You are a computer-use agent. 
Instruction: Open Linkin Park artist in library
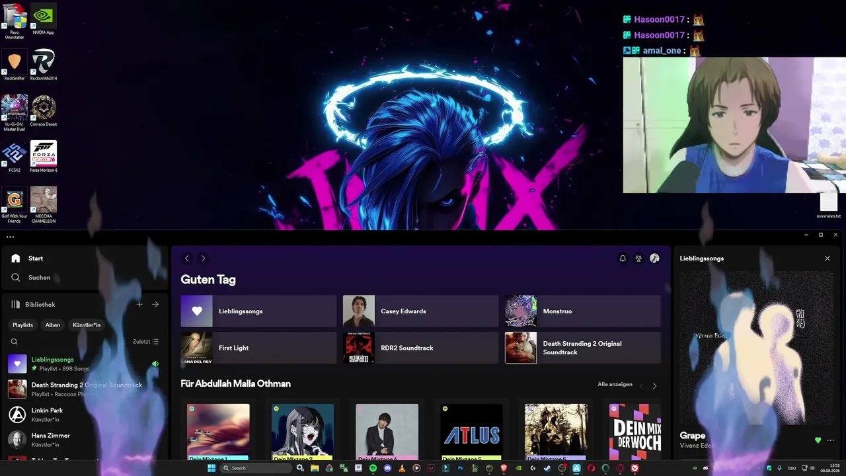[84, 415]
